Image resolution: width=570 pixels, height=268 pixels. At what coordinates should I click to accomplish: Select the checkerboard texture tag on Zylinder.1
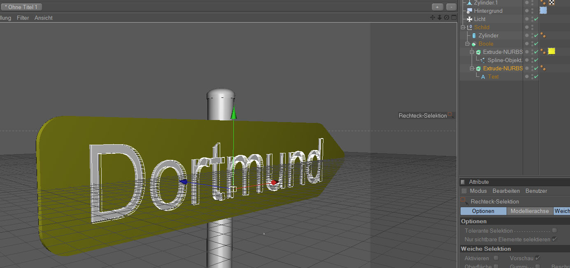[551, 2]
